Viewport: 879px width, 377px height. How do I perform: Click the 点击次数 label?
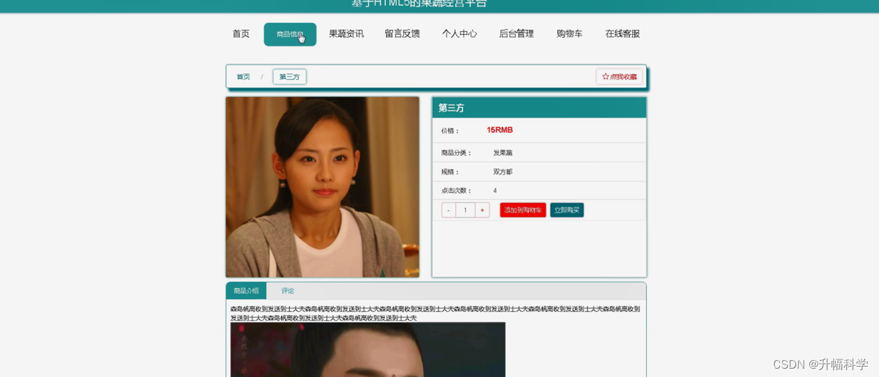[457, 190]
